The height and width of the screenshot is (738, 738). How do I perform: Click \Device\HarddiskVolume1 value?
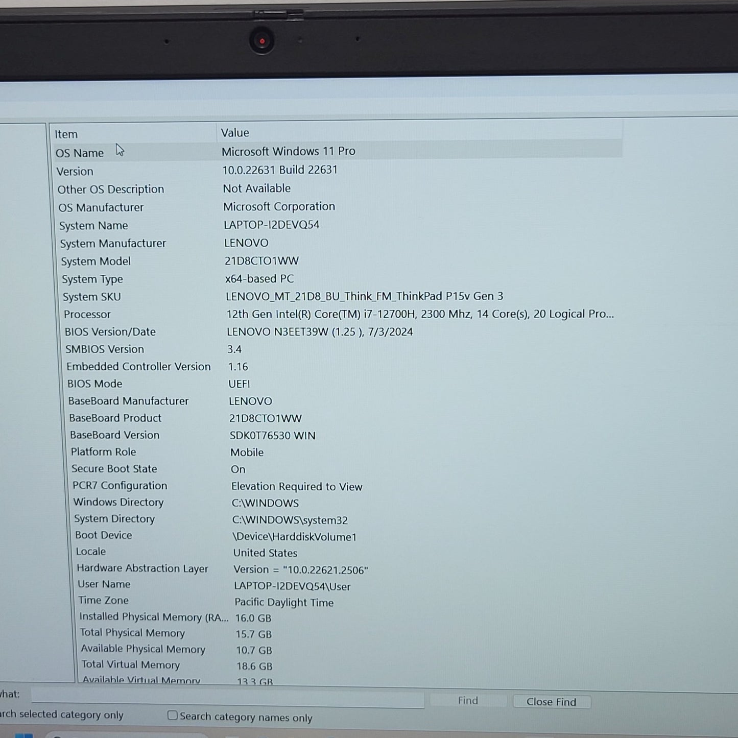click(295, 537)
